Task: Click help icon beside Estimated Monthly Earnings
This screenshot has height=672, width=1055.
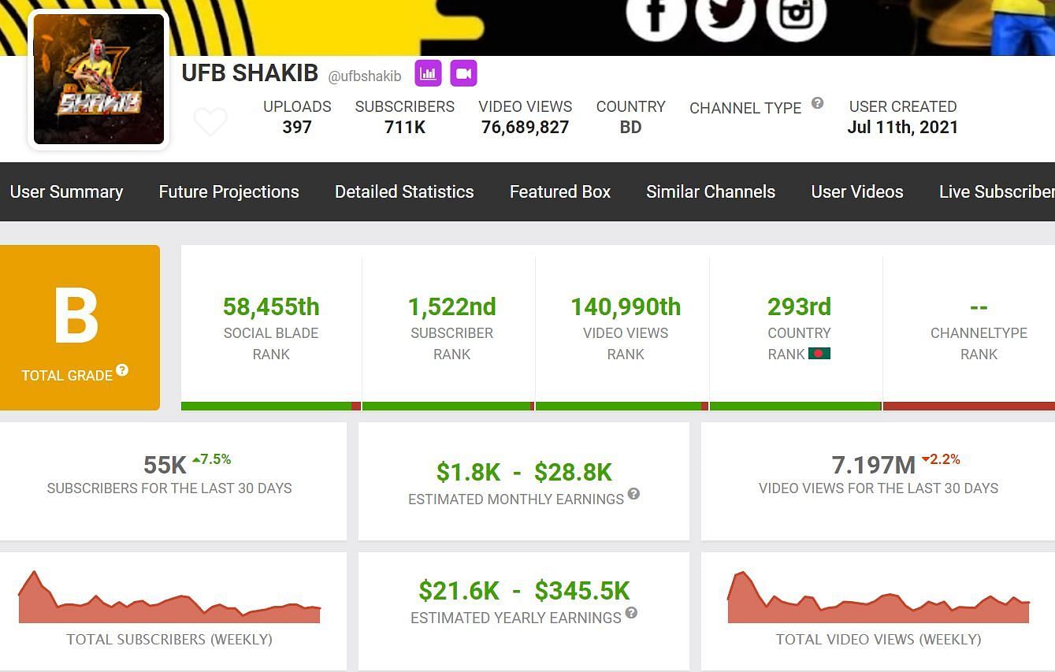Action: [x=633, y=494]
